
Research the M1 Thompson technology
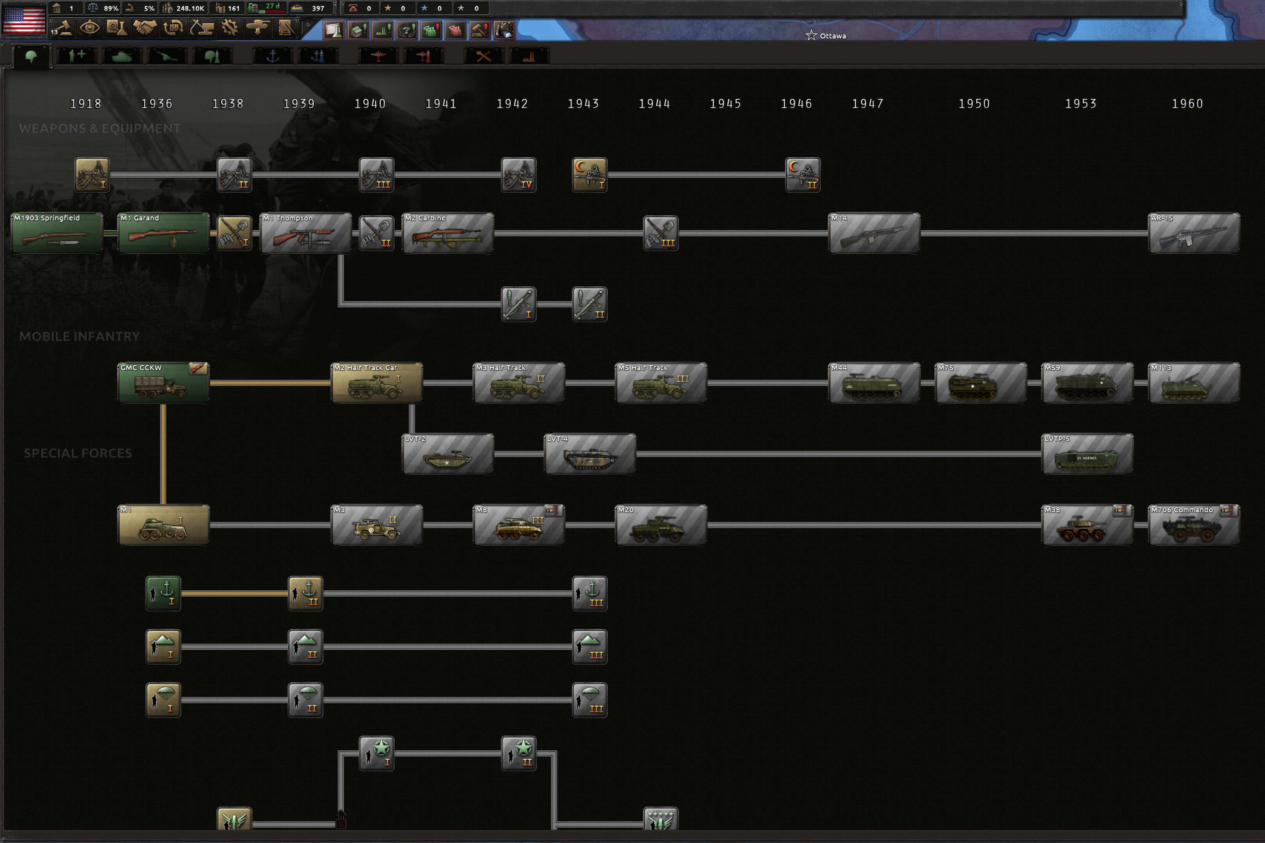coord(305,233)
